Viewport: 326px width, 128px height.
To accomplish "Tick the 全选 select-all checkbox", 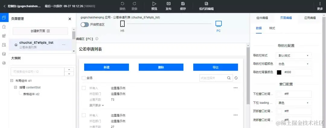I will point(84,78).
